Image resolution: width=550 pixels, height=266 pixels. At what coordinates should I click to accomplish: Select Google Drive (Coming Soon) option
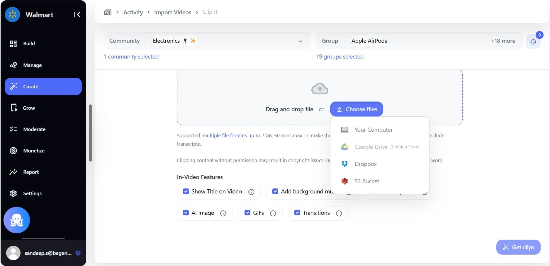(380, 147)
